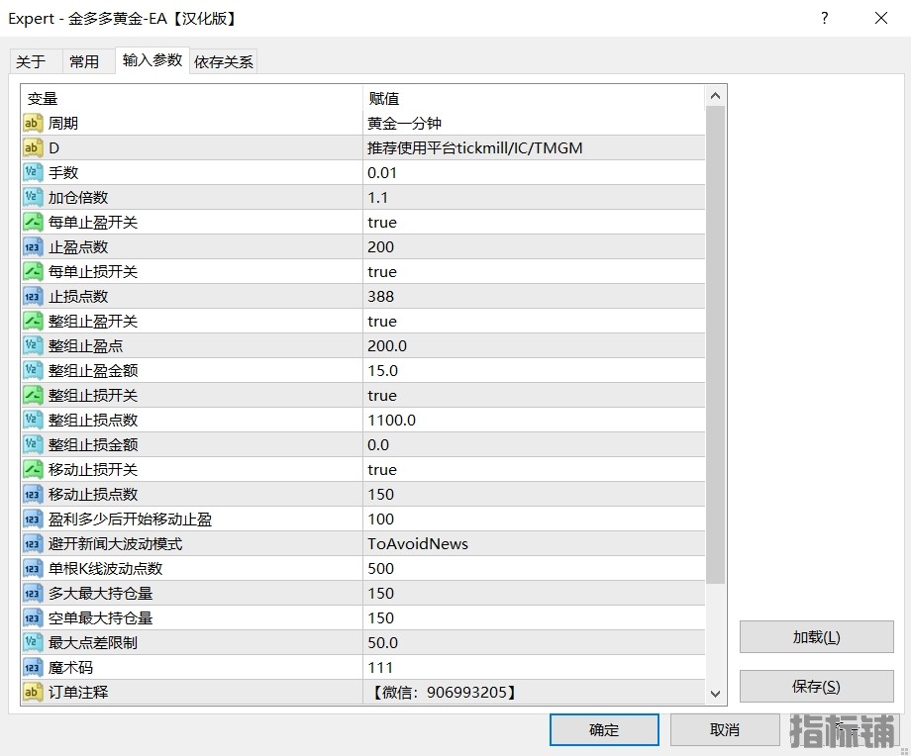Click the integer icon beside 盈利多少后开始移动止盈

(33, 520)
